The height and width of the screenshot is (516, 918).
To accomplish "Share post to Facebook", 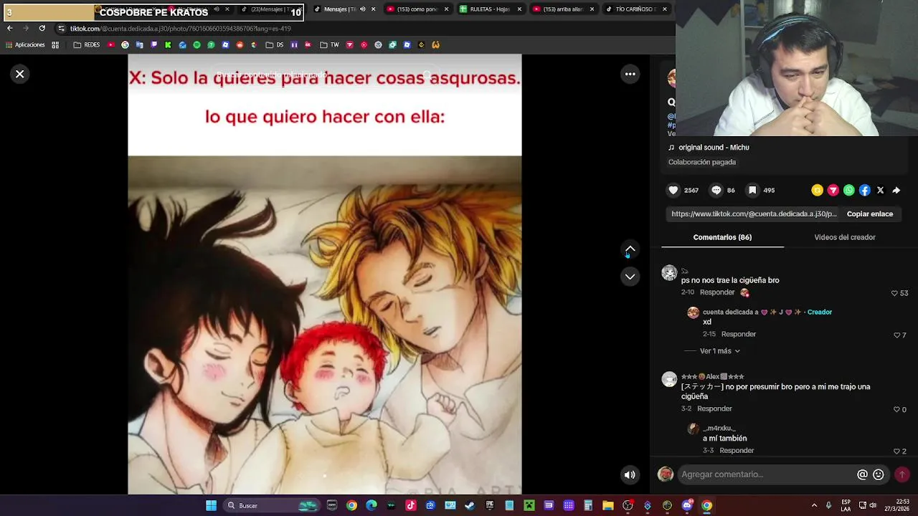I will pyautogui.click(x=865, y=190).
